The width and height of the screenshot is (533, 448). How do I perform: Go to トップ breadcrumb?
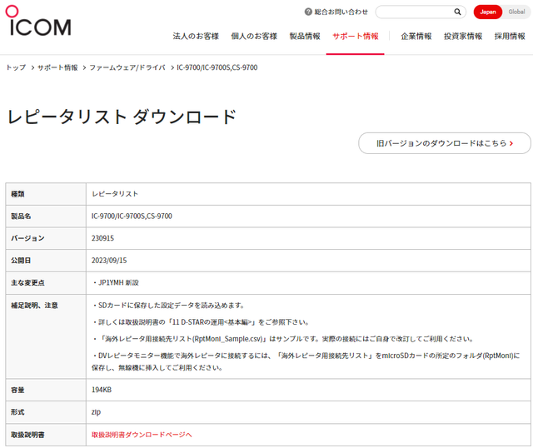click(x=16, y=67)
